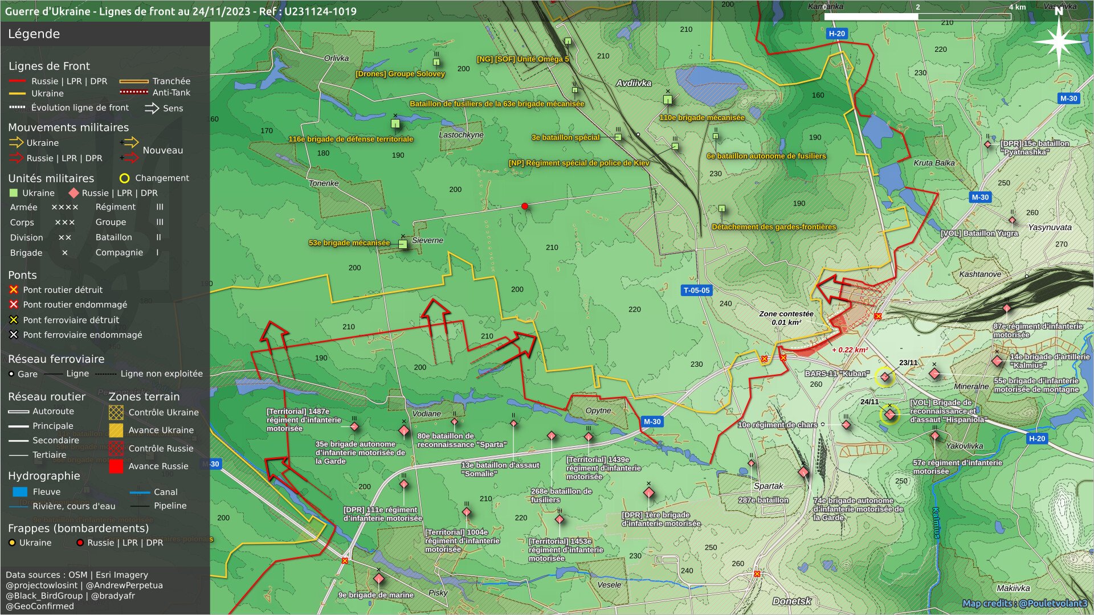Click the Vodiane village label
Image resolution: width=1094 pixels, height=615 pixels.
click(426, 414)
